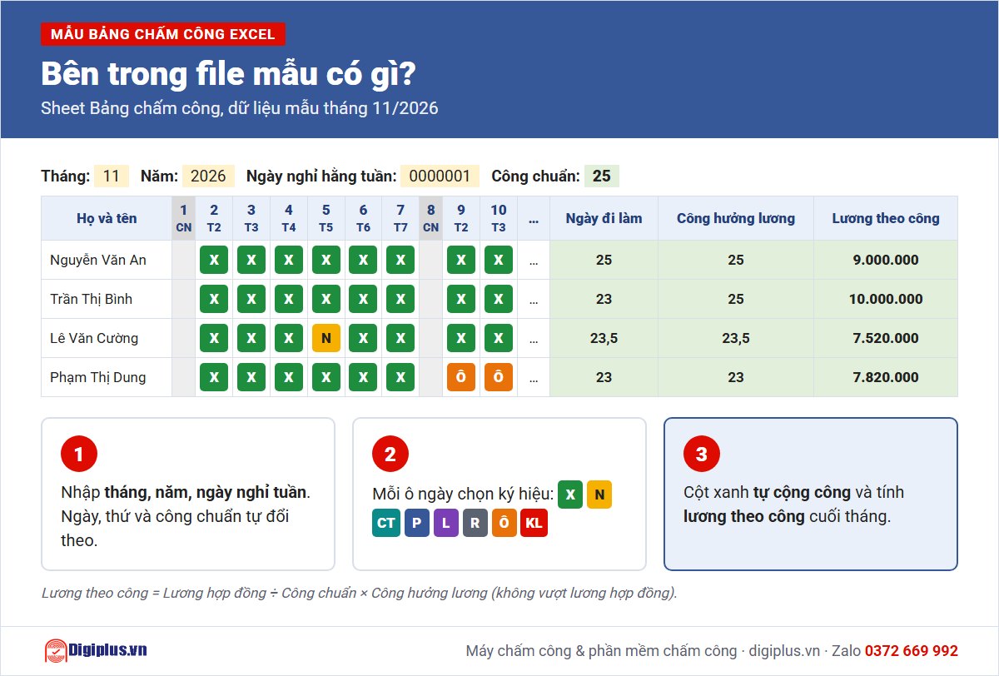Click Nguyễn Văn An's X mark on day 2
Image resolution: width=999 pixels, height=676 pixels.
pos(214,260)
